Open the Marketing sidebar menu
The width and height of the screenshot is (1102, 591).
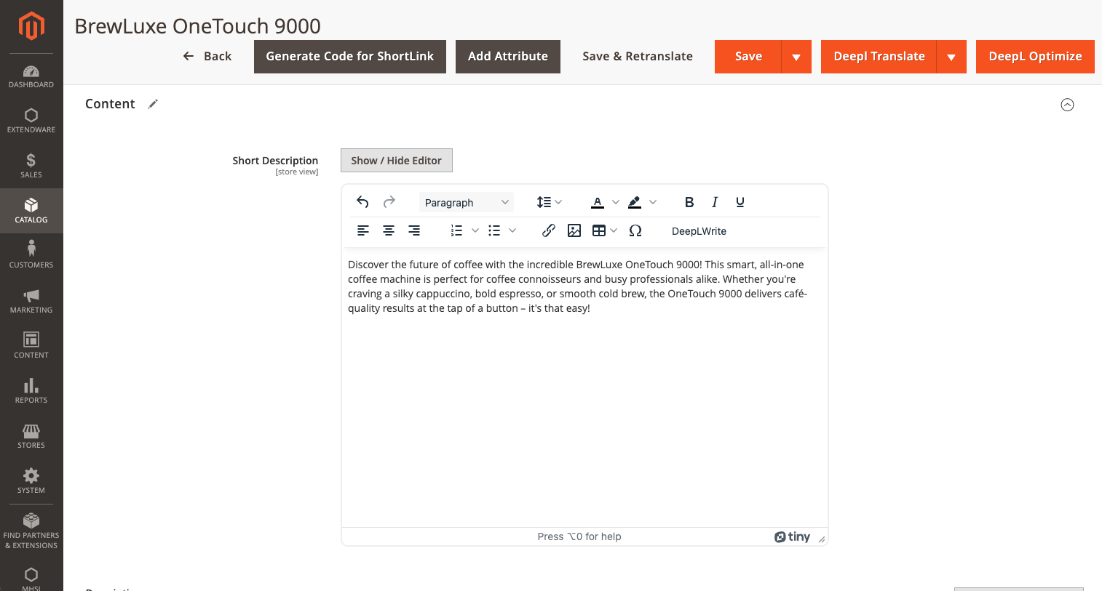pyautogui.click(x=31, y=301)
